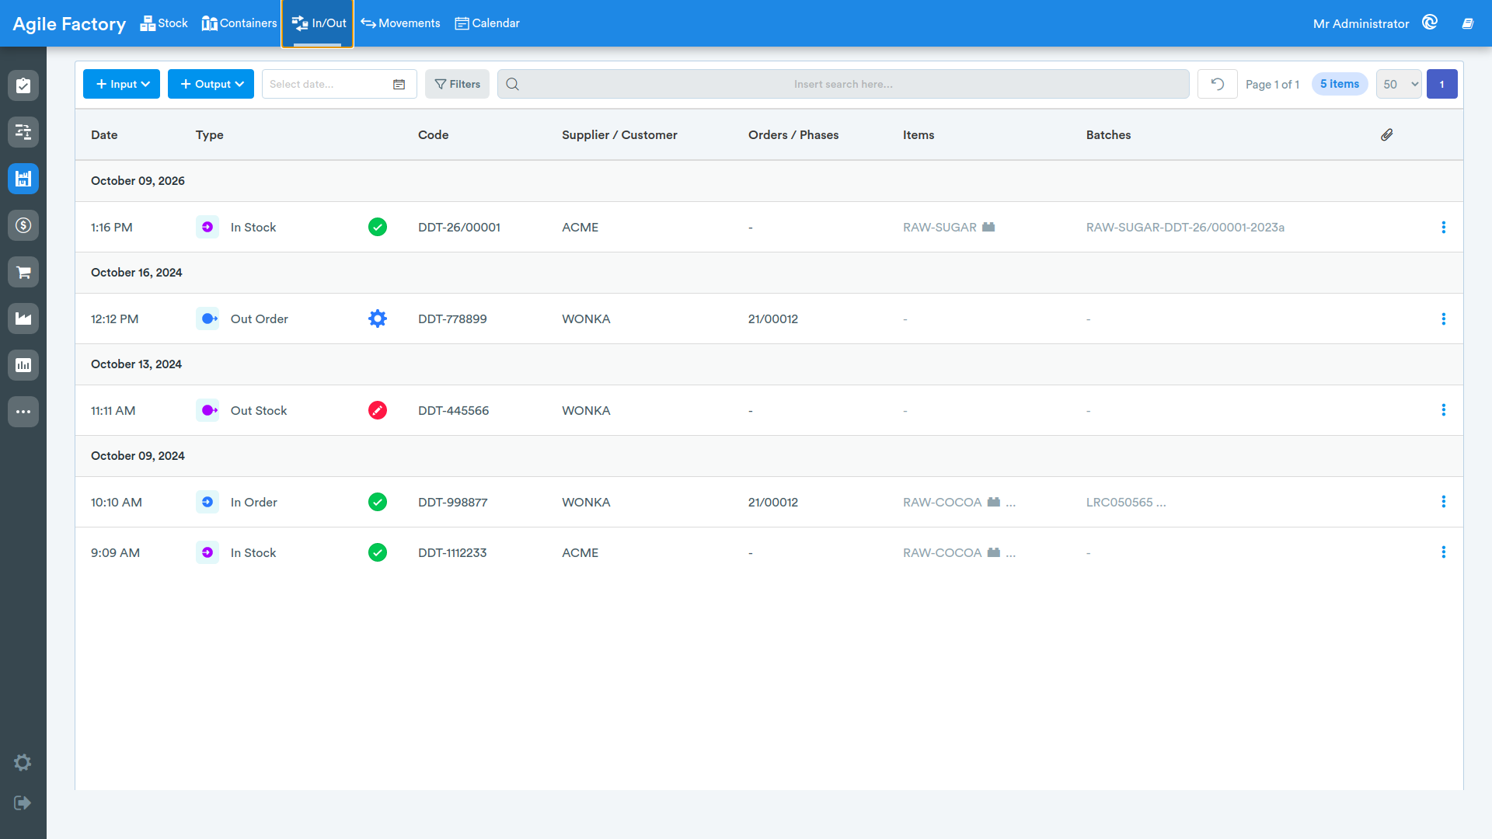Switch to the Stock tab
Image resolution: width=1492 pixels, height=839 pixels.
(x=164, y=23)
